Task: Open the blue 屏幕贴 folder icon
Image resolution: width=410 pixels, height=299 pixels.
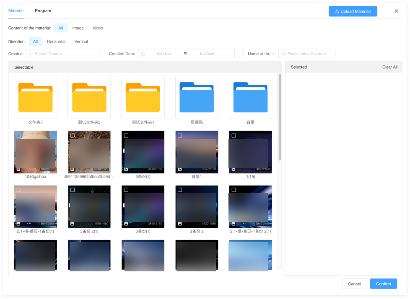Action: click(x=197, y=98)
